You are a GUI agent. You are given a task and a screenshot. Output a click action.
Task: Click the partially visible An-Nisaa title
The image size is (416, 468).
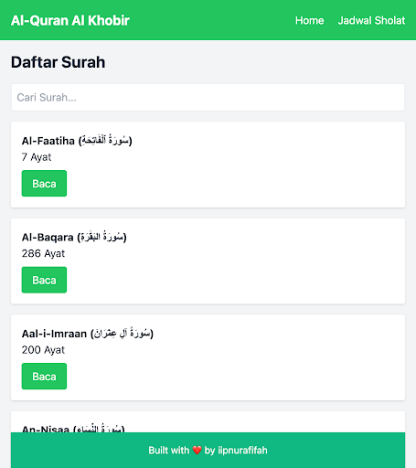[x=73, y=429]
